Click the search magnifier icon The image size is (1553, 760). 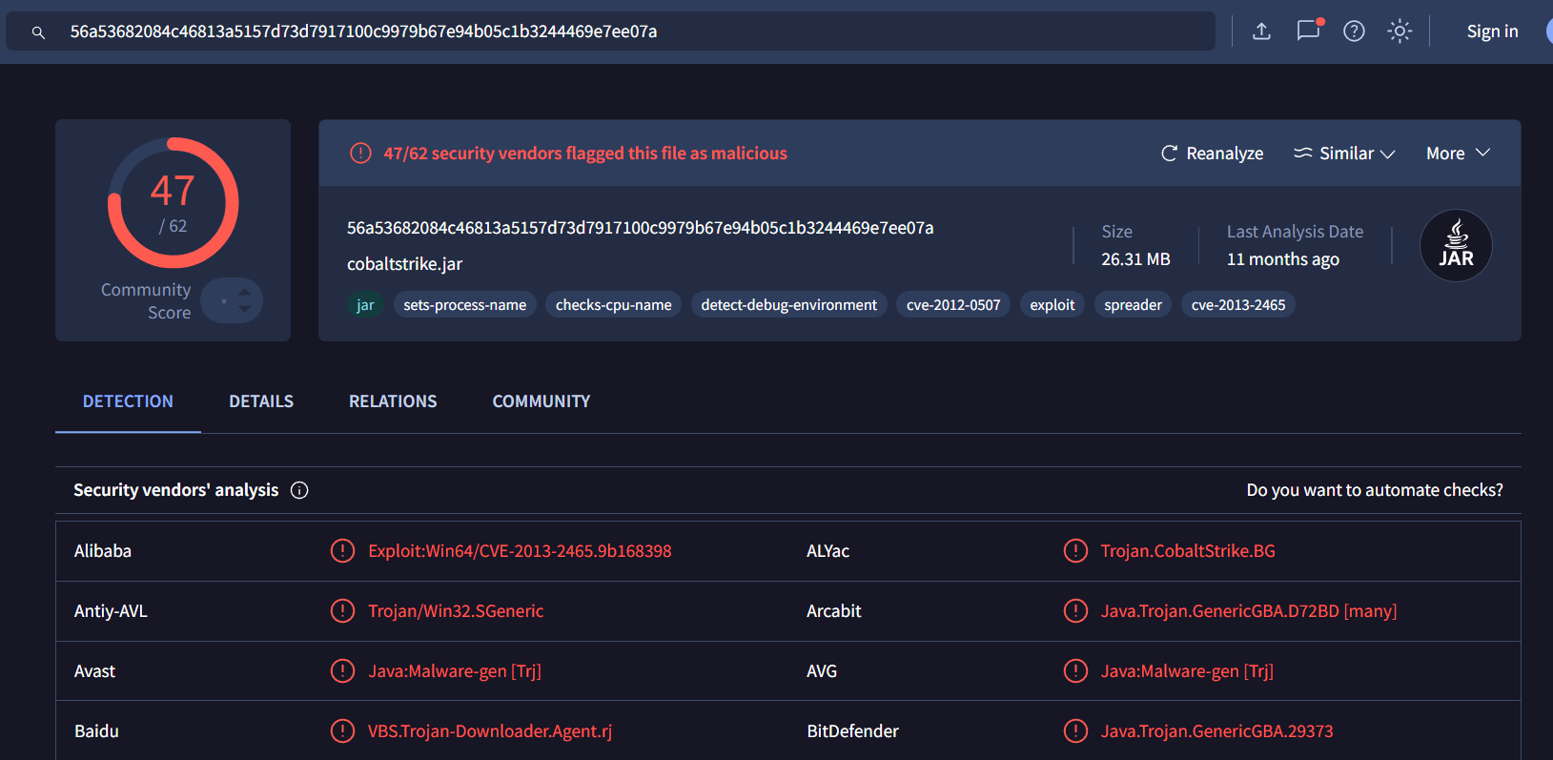[x=38, y=32]
